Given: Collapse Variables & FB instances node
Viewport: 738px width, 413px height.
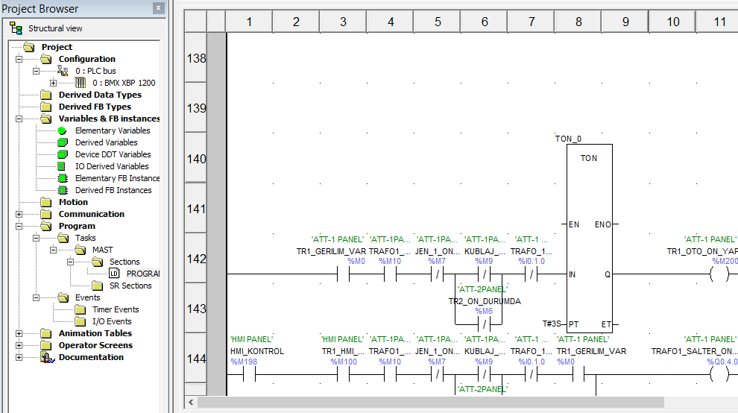Looking at the screenshot, I should click(19, 119).
